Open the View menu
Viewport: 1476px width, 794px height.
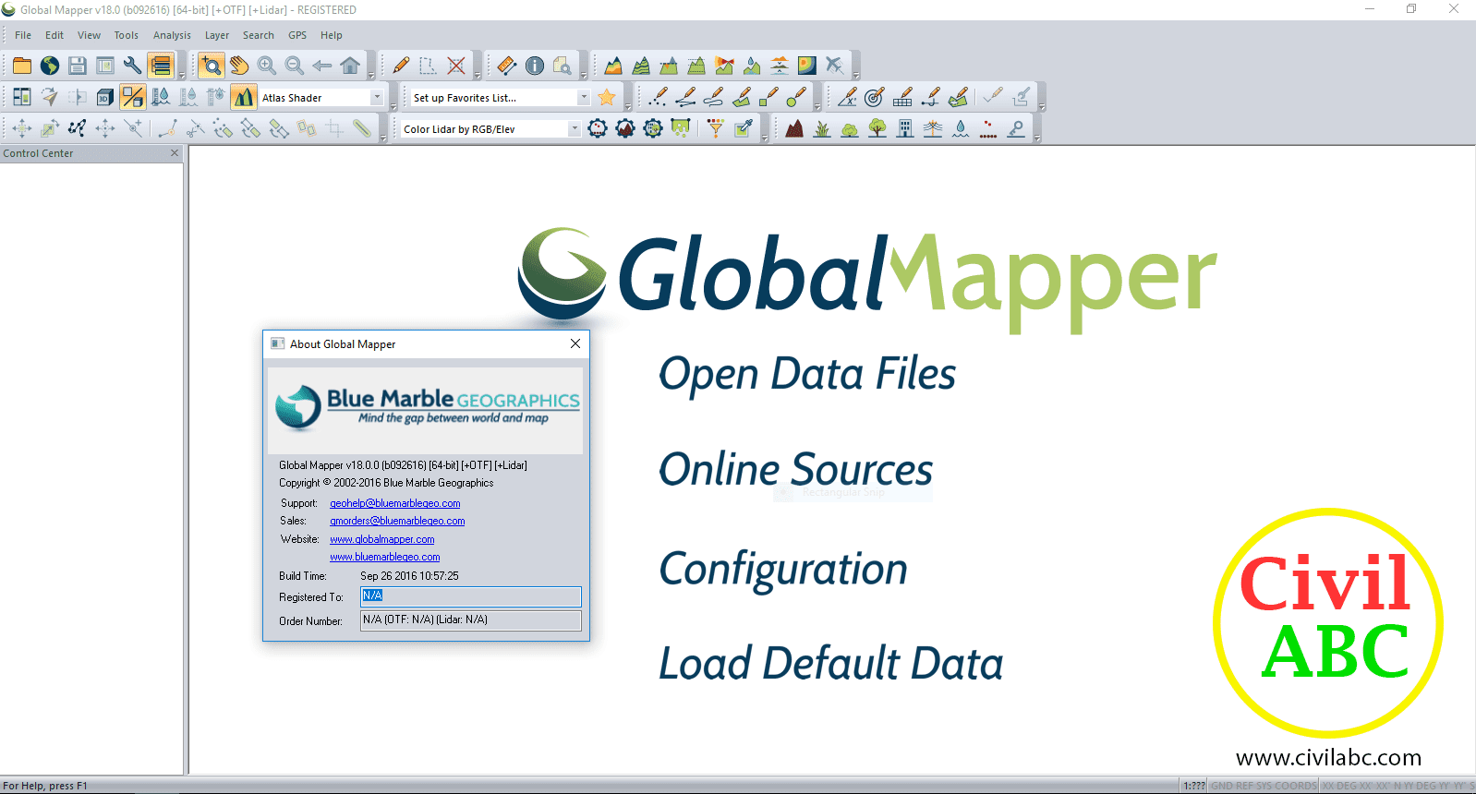[x=89, y=35]
